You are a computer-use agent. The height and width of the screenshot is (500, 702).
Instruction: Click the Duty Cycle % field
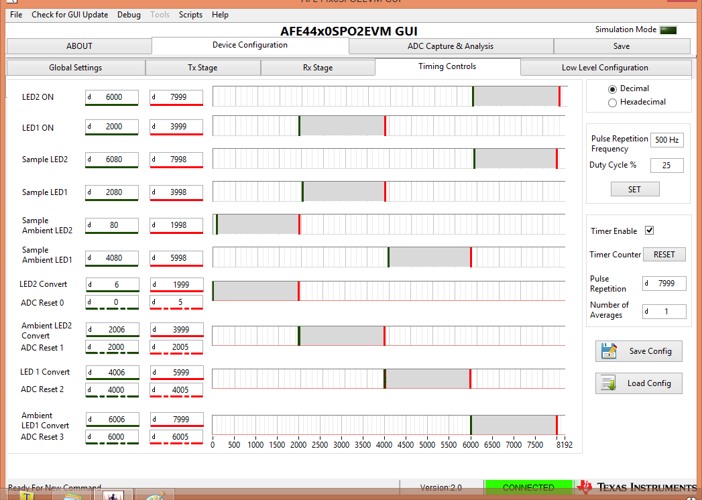tap(667, 166)
